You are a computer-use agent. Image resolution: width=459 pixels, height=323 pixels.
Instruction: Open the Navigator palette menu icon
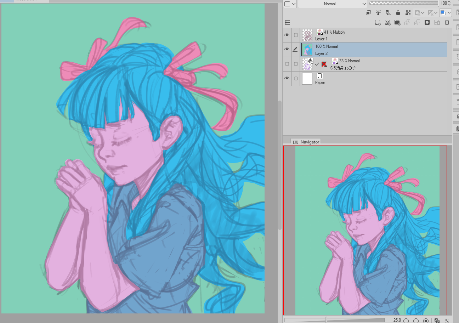[287, 141]
